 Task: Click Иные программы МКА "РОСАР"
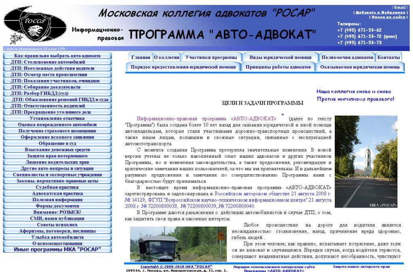pyautogui.click(x=57, y=249)
